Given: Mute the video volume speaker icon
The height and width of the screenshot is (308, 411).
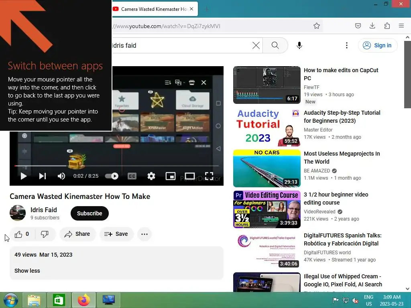Looking at the screenshot, I should pyautogui.click(x=61, y=176).
